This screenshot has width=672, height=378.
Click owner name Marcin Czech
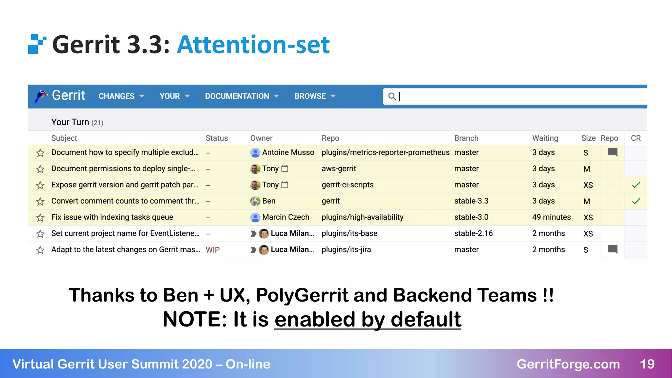coord(285,217)
